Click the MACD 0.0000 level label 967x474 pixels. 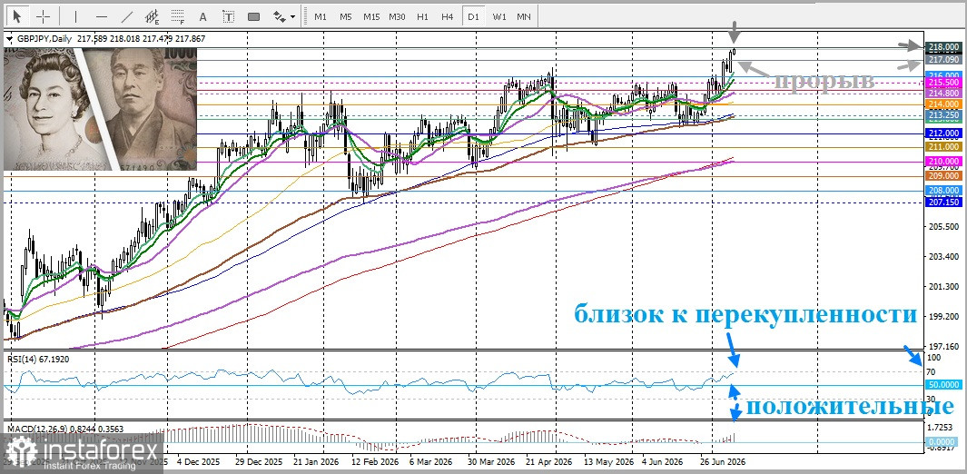[942, 442]
